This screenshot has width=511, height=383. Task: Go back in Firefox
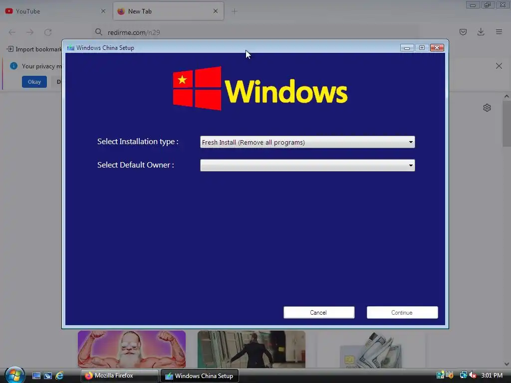pos(12,32)
